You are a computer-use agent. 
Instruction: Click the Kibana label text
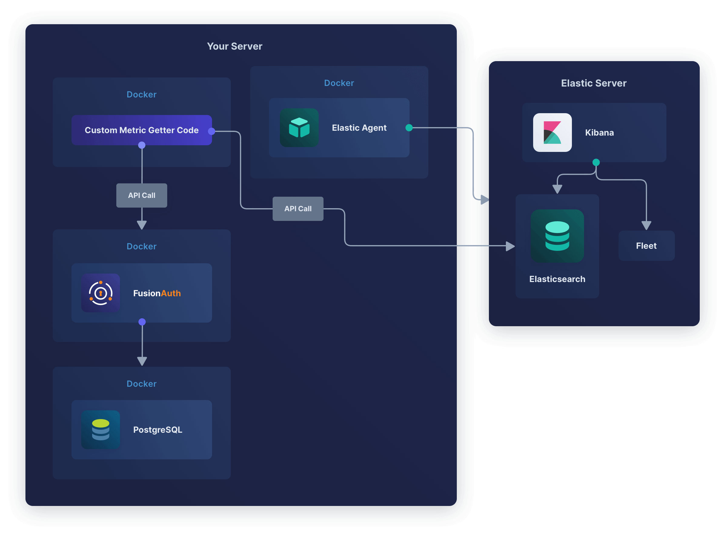click(599, 133)
